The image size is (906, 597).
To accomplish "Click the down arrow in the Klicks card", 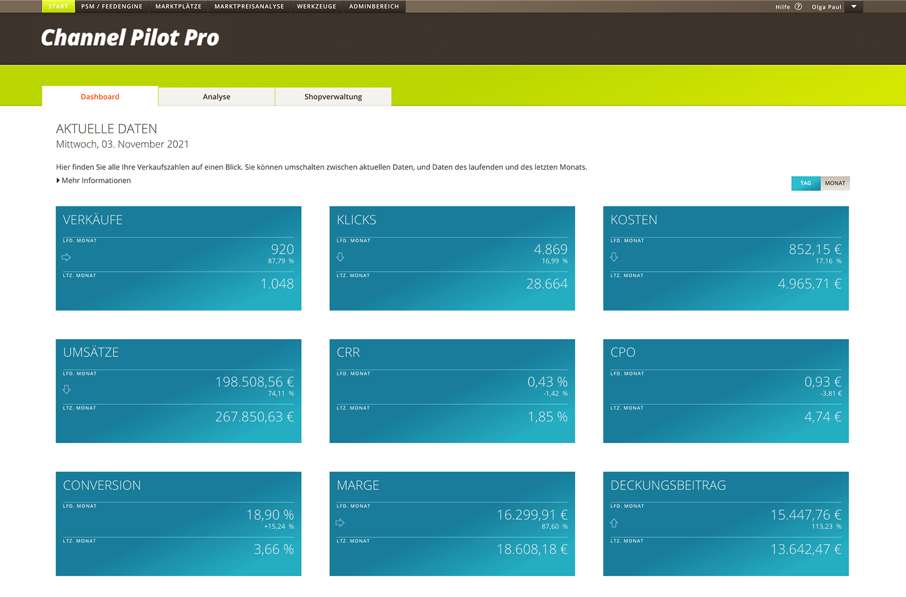I will 340,257.
